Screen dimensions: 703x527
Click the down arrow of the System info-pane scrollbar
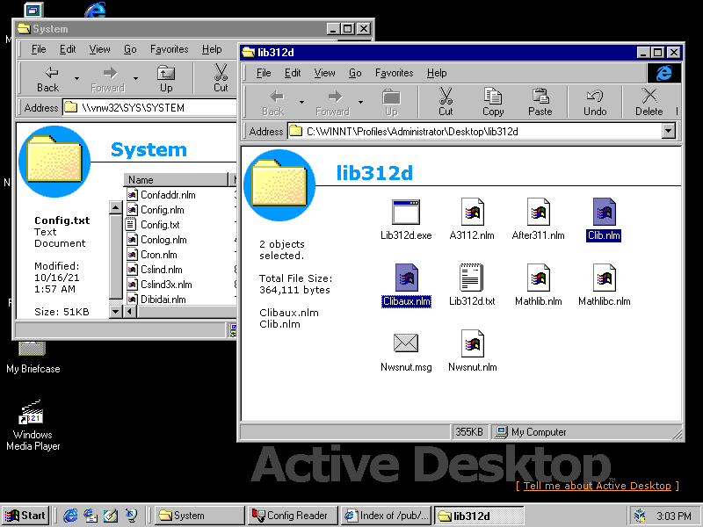tap(116, 311)
